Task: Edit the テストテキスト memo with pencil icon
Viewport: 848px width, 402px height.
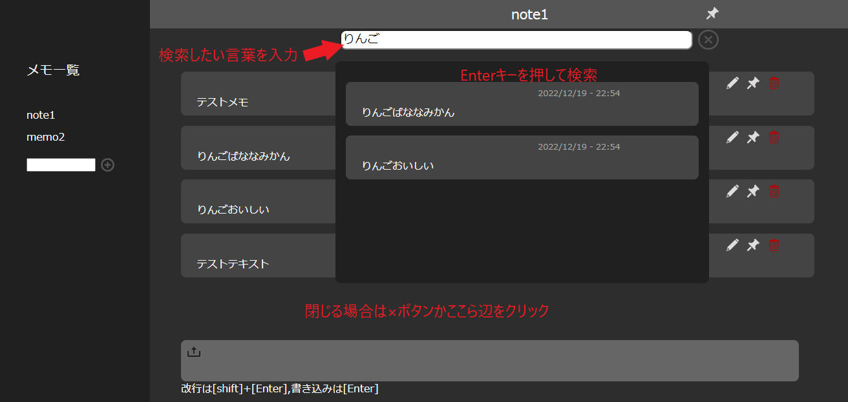Action: (732, 245)
